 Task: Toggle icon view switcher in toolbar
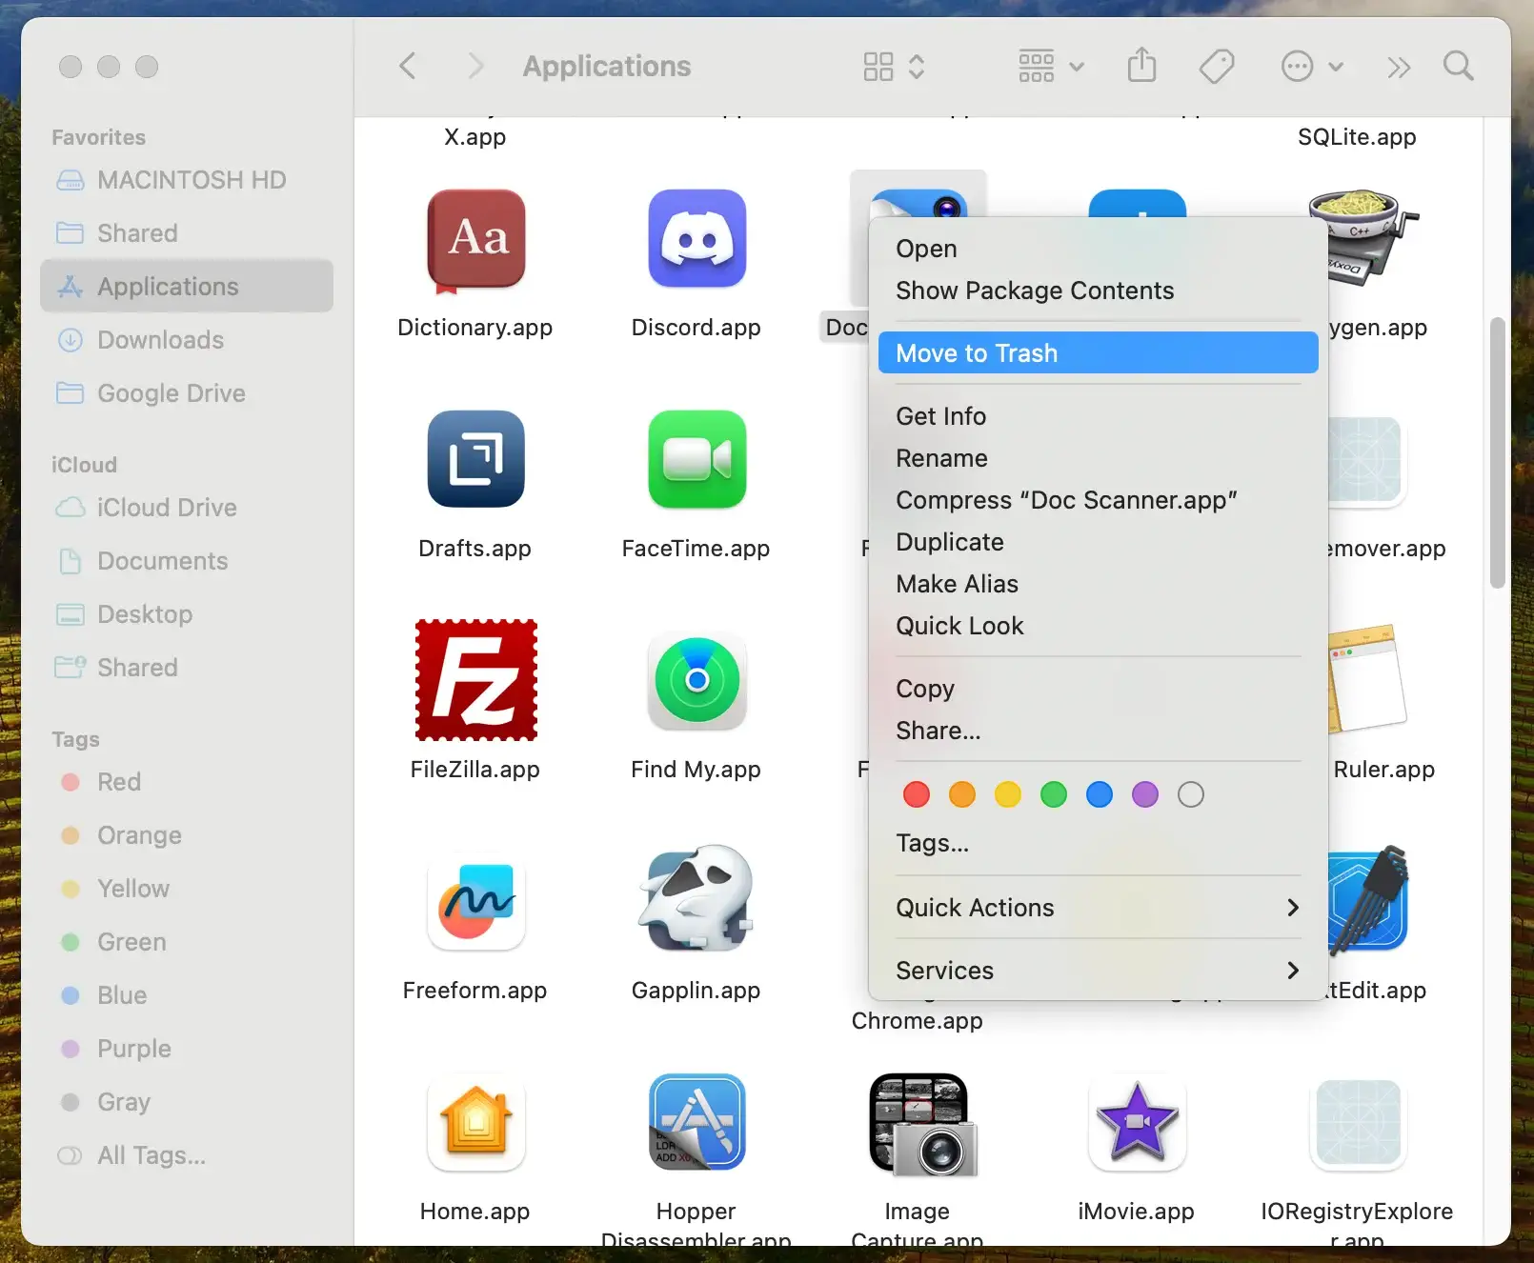893,67
